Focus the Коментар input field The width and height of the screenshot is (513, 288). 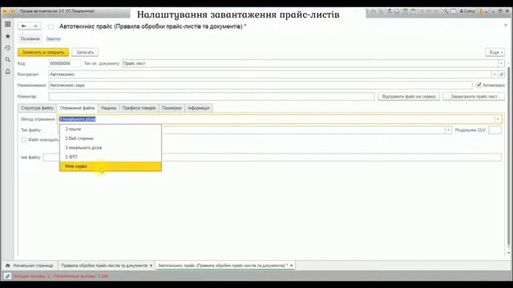212,96
